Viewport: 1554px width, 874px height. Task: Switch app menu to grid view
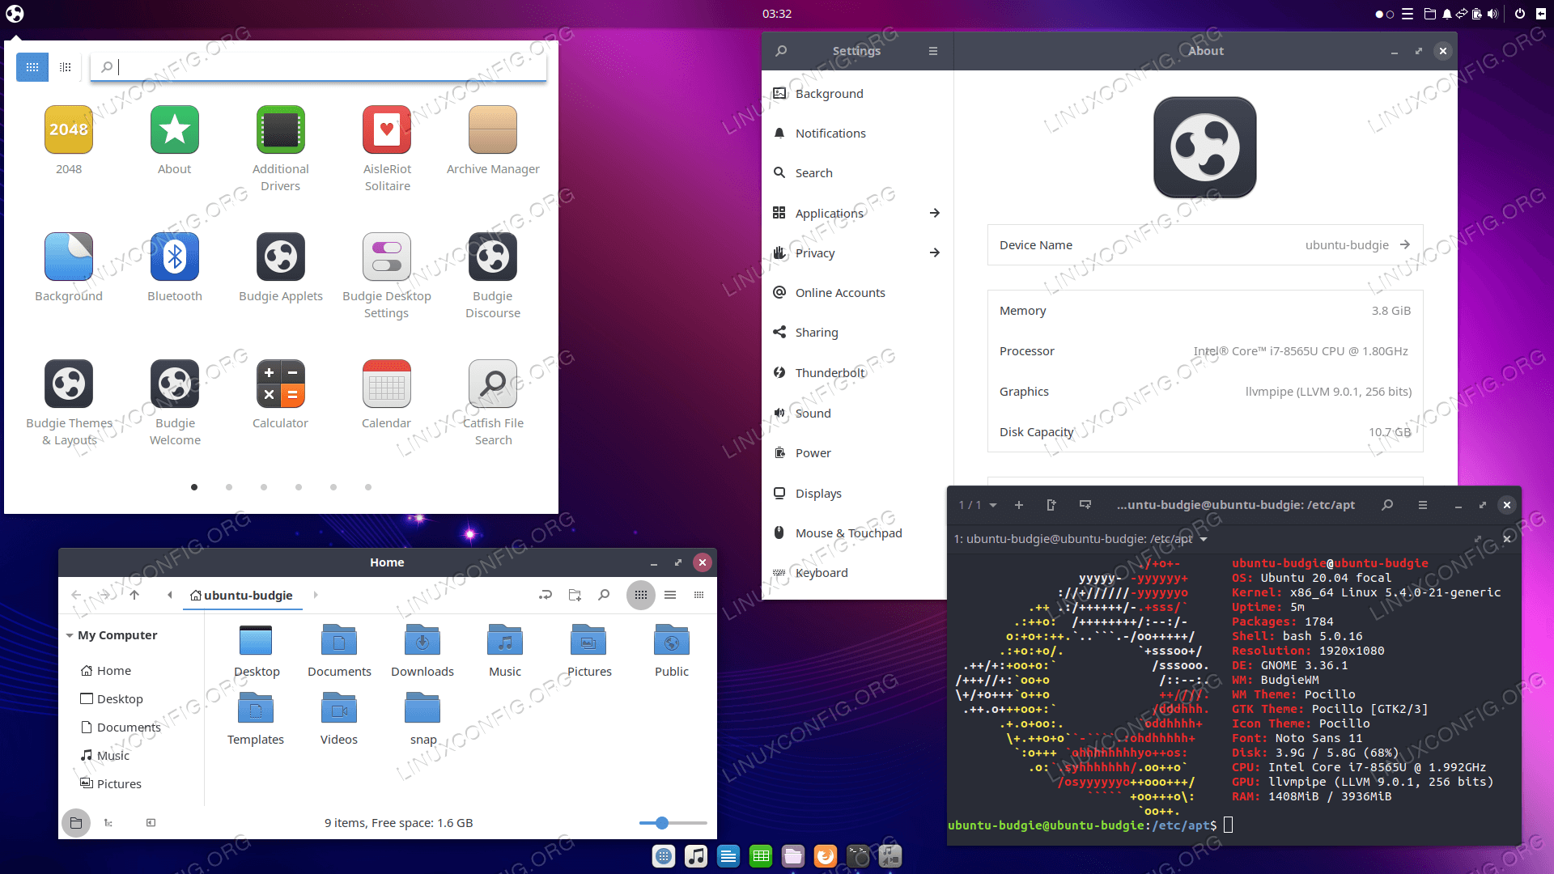point(32,67)
